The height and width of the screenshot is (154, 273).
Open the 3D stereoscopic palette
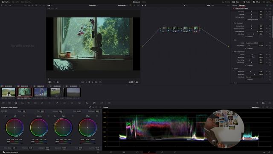[109, 103]
